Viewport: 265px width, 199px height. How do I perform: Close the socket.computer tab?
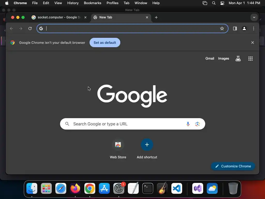tap(85, 17)
